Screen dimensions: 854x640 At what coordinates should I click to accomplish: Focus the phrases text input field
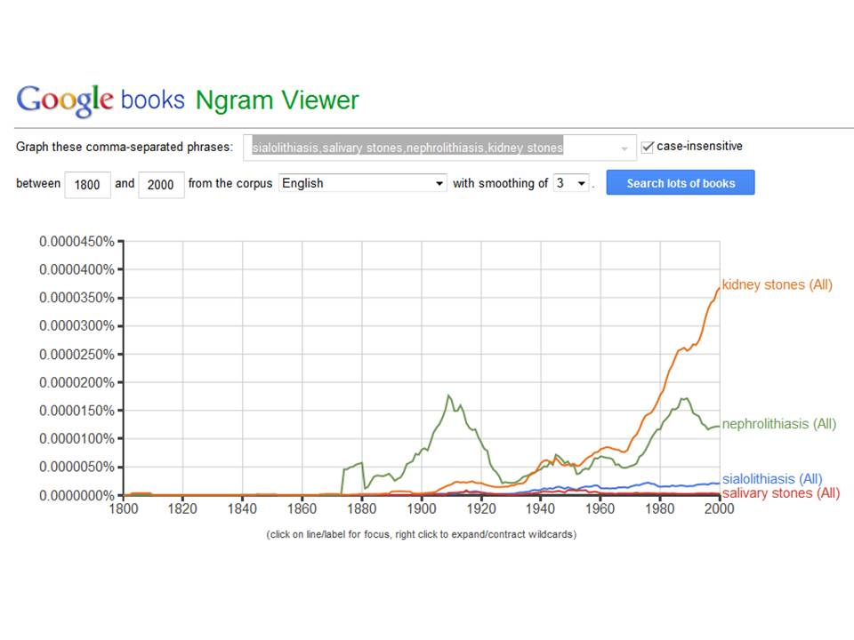[439, 148]
